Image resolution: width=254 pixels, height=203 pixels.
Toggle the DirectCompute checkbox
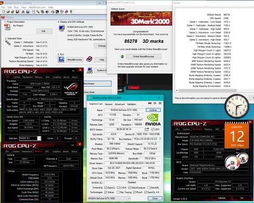tap(130, 188)
